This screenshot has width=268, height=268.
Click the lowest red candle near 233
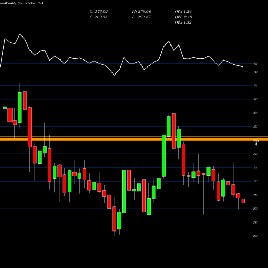click(x=114, y=219)
